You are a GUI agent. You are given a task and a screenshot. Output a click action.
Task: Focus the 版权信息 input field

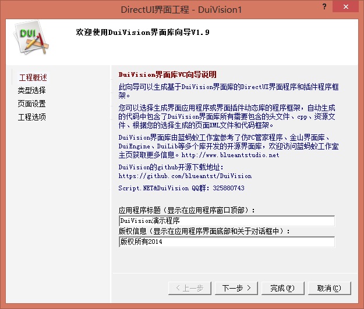coord(227,241)
